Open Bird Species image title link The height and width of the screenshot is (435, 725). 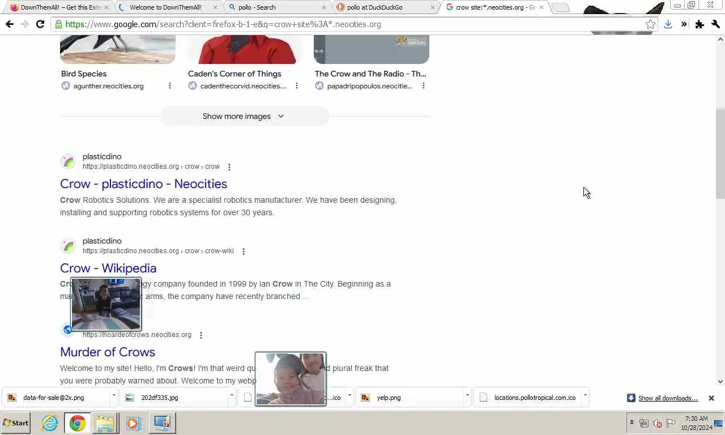click(84, 74)
